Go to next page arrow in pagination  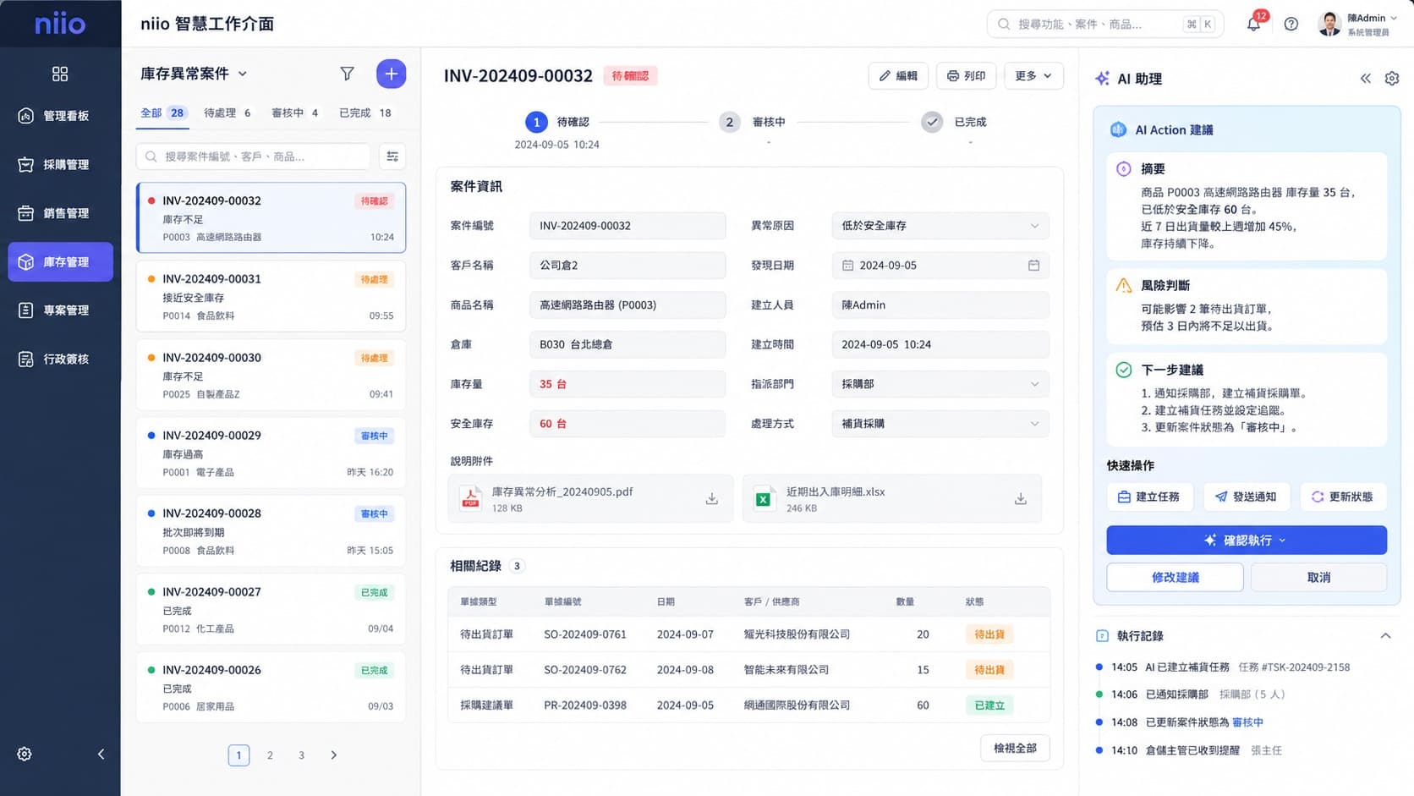tap(333, 755)
